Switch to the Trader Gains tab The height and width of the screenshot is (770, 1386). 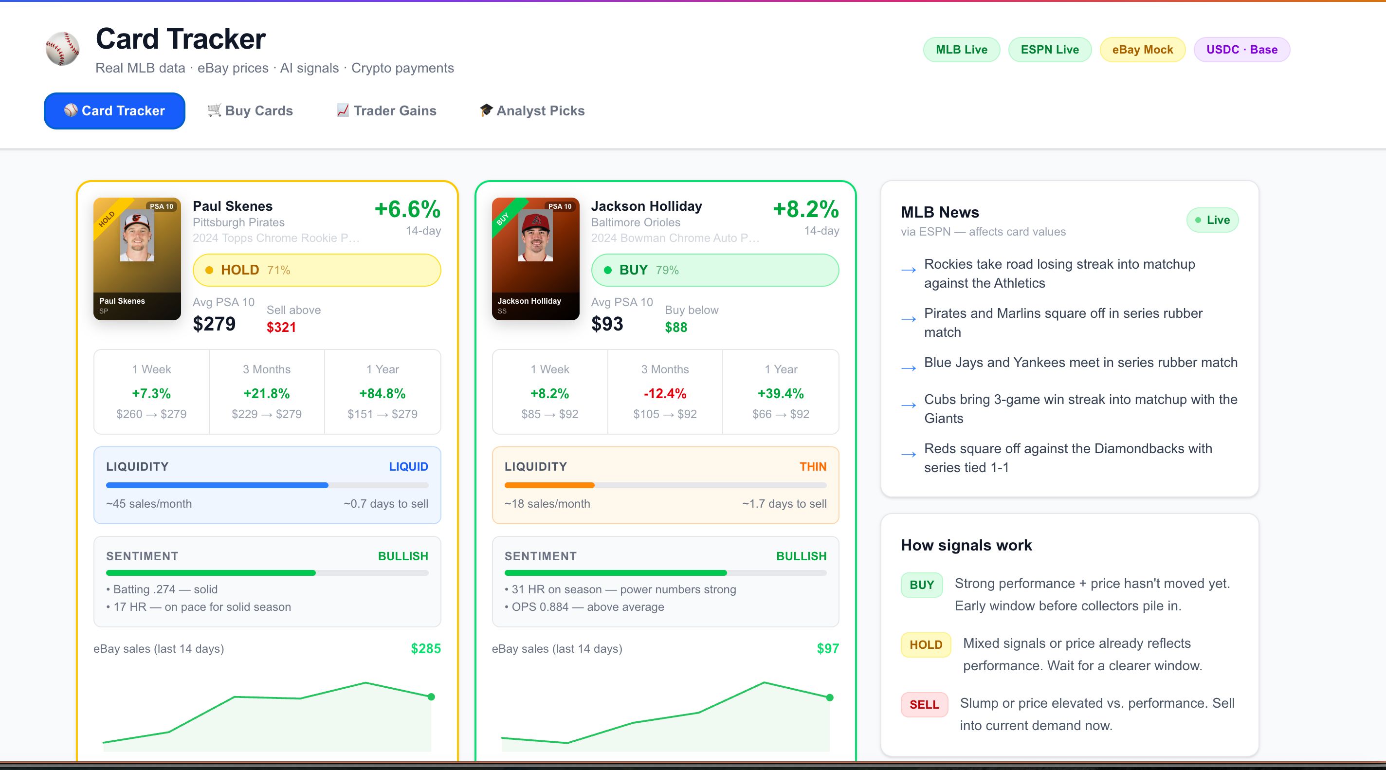click(x=386, y=111)
